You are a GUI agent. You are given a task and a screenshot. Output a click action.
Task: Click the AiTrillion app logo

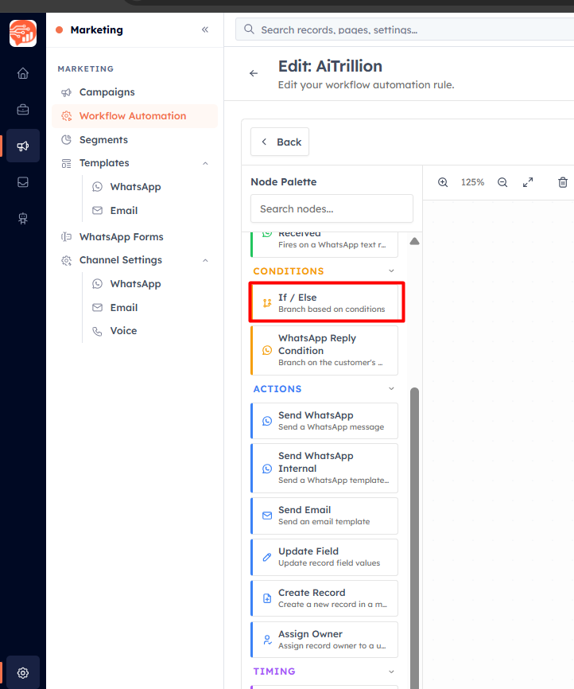coord(23,33)
